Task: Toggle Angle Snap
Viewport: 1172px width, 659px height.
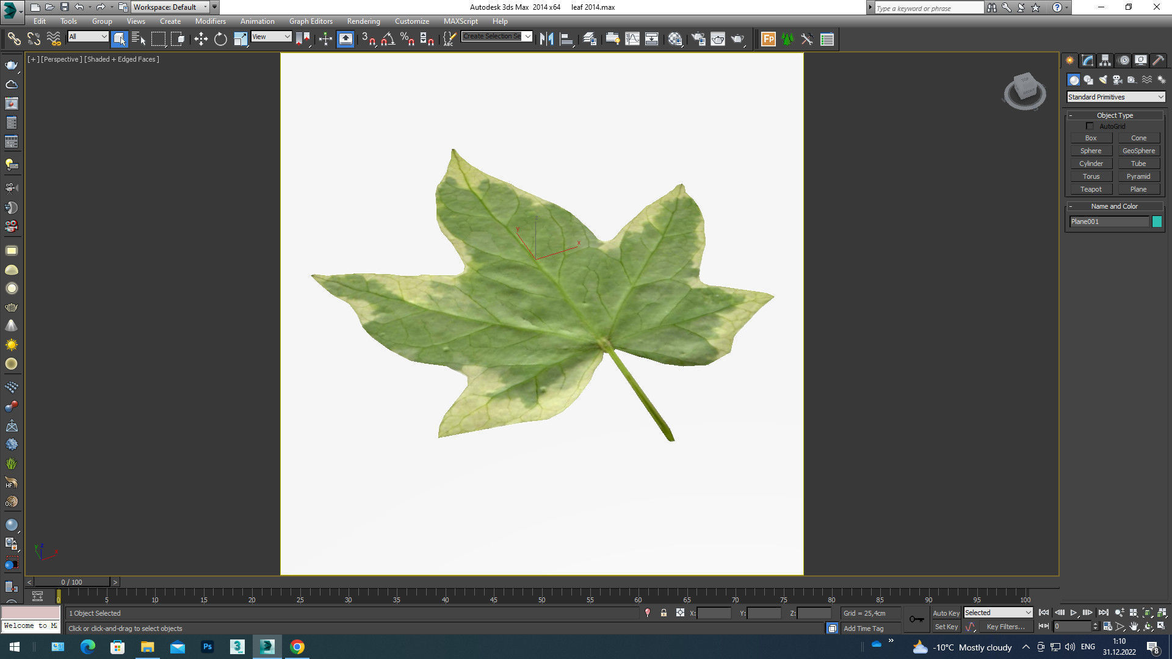Action: [388, 39]
